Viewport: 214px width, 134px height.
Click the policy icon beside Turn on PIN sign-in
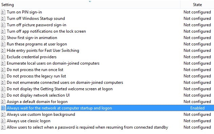[x=3, y=12]
